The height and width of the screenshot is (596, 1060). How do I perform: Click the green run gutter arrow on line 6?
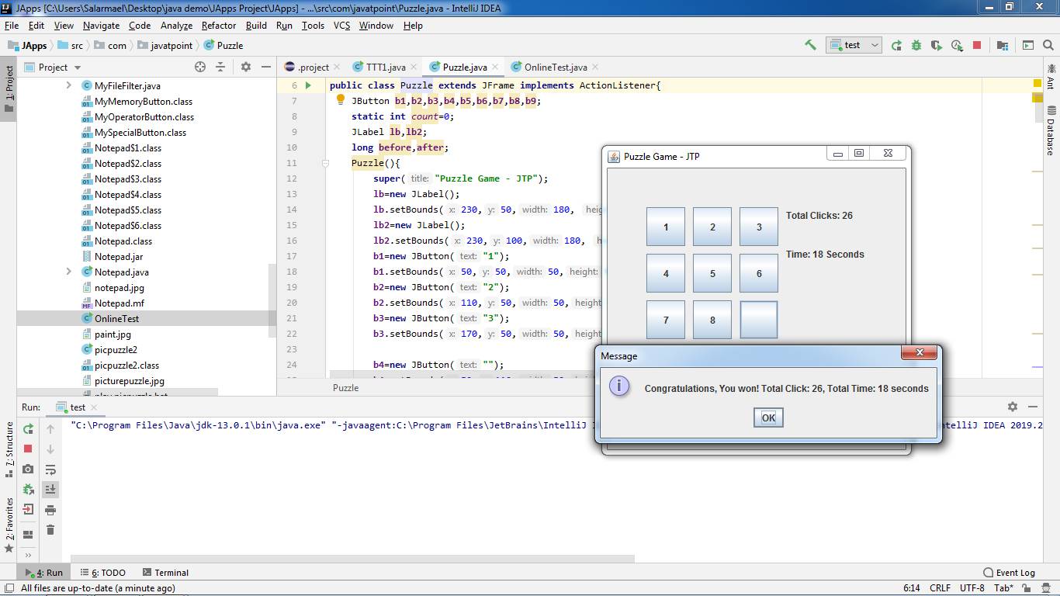pos(308,85)
